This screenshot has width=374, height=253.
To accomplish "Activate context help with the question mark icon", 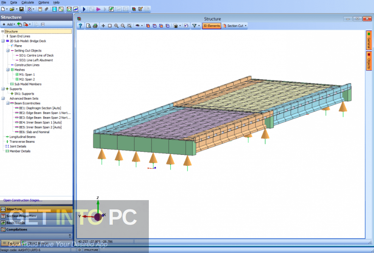I will [x=80, y=25].
